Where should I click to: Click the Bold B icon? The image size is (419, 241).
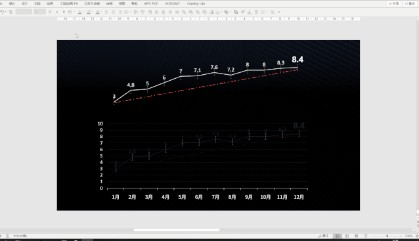(x=64, y=12)
